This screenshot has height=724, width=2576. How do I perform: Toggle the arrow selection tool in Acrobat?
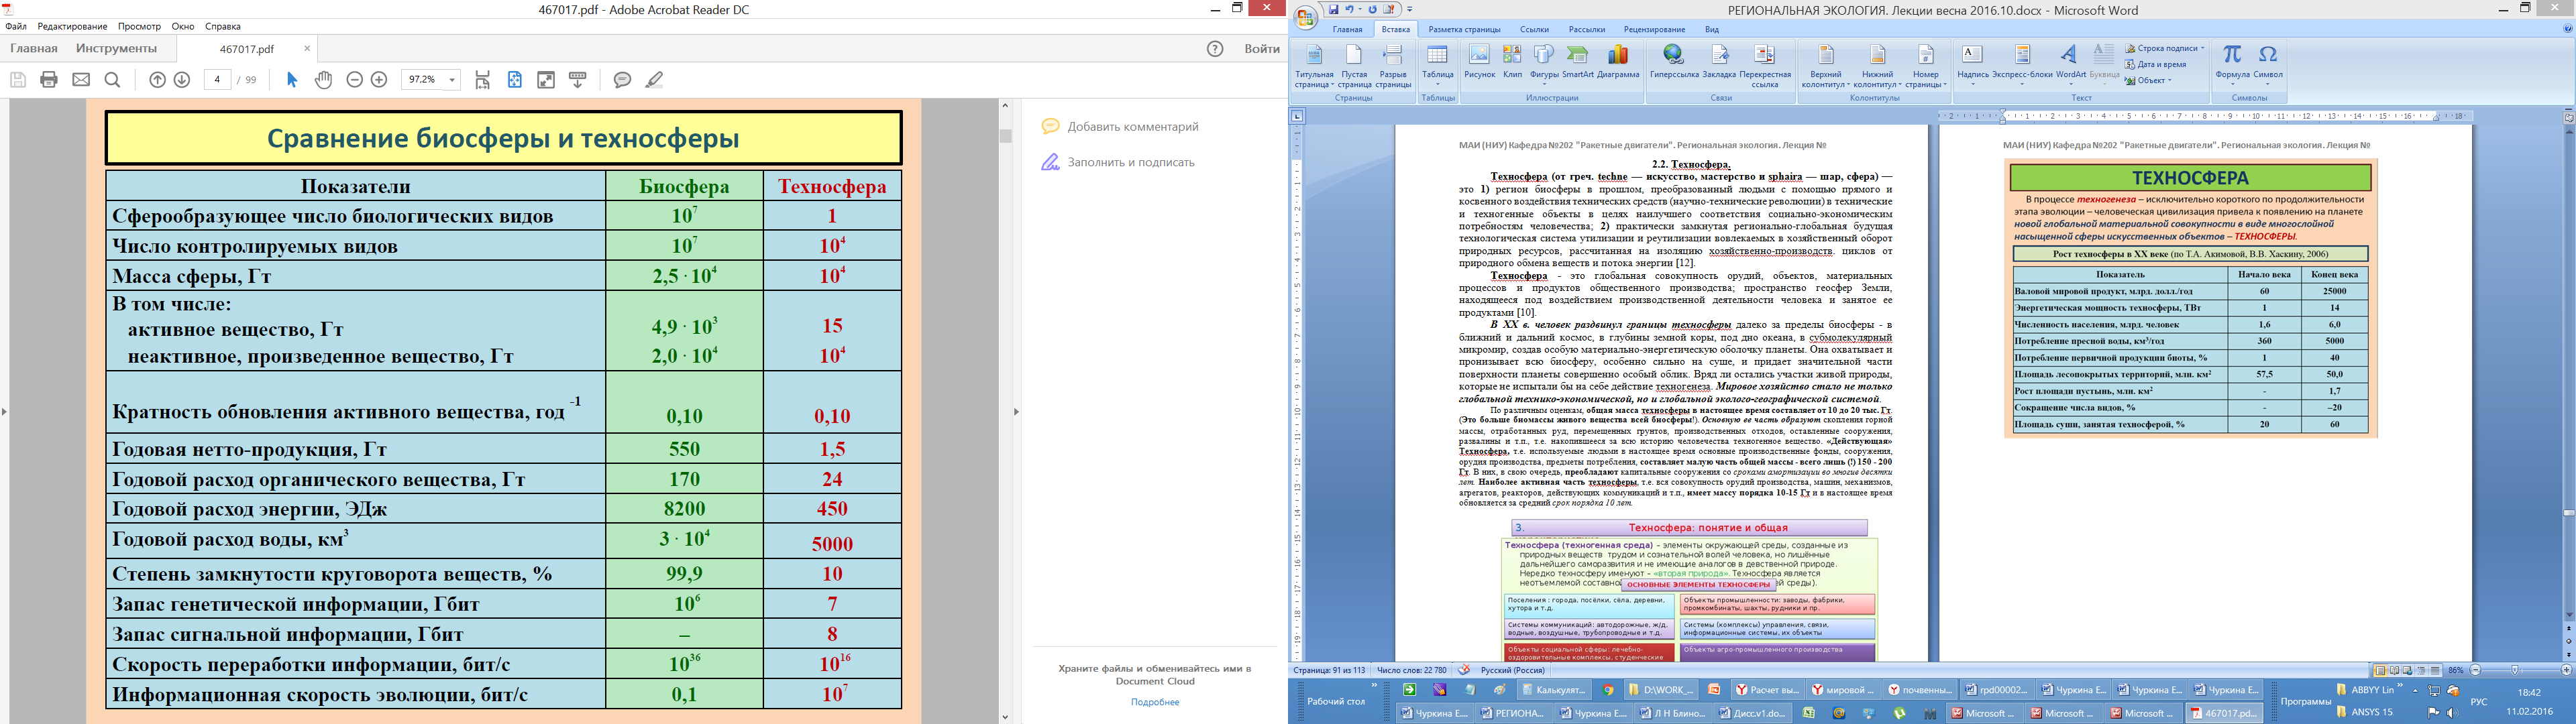click(x=292, y=80)
